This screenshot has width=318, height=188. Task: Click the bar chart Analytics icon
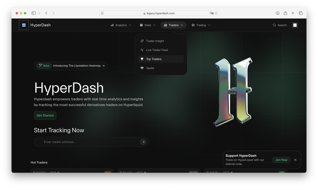(x=112, y=25)
